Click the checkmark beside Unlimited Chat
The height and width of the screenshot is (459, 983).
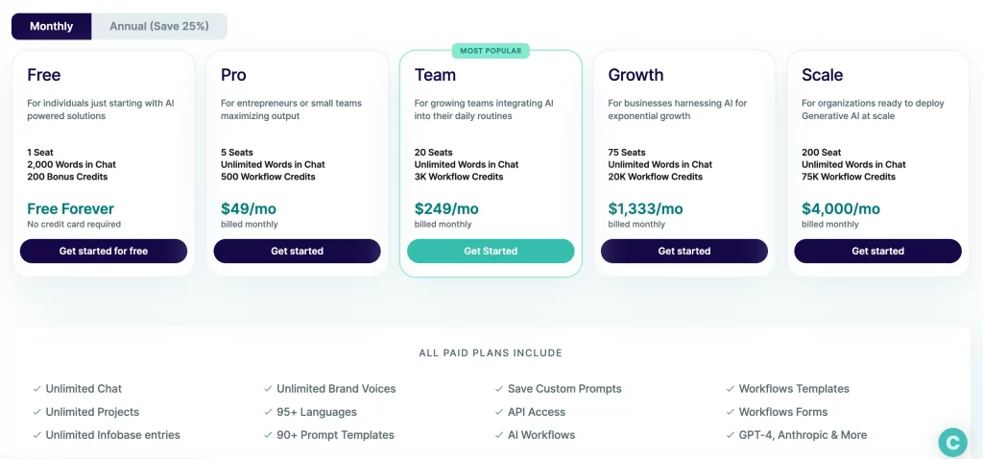[x=37, y=389]
